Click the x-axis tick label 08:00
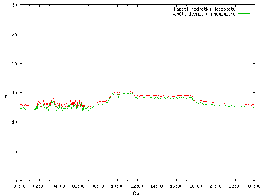The image size is (262, 196). pyautogui.click(x=98, y=186)
